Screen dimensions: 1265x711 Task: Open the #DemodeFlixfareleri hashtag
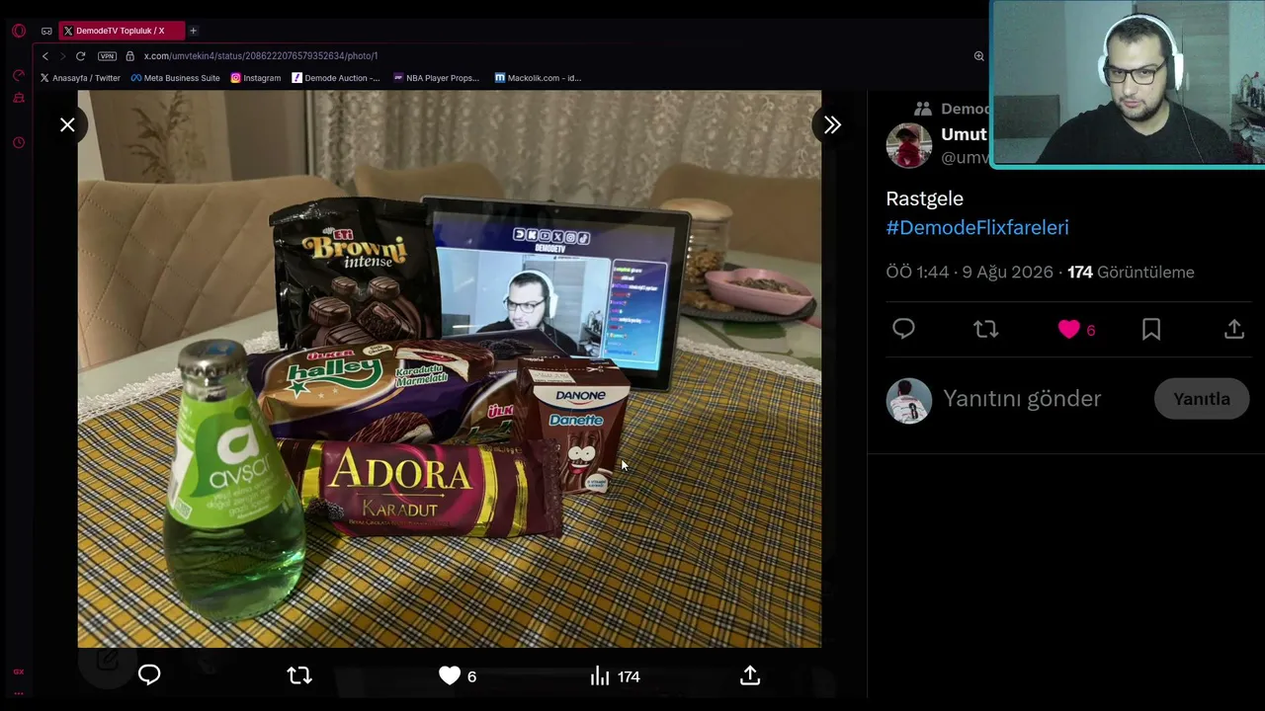tap(977, 228)
